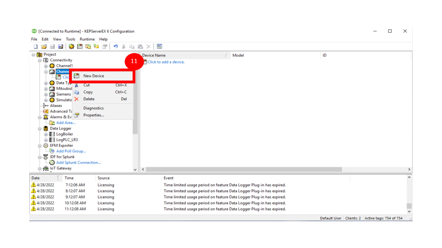Click the New Channel gear toolbar icon

pyautogui.click(x=71, y=46)
